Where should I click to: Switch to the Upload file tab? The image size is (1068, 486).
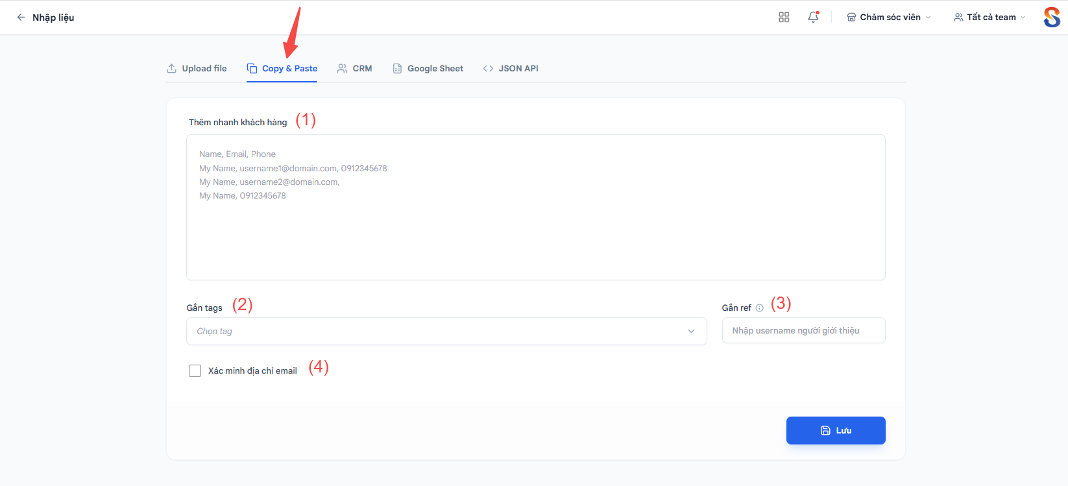[x=197, y=68]
